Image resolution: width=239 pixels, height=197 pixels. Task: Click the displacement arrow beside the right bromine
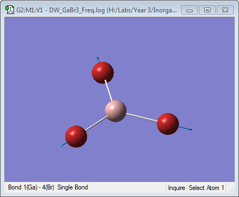point(185,128)
